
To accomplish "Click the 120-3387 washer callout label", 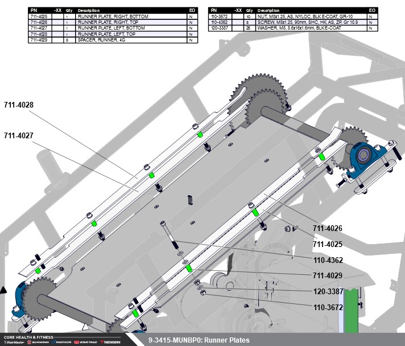I will tap(327, 291).
